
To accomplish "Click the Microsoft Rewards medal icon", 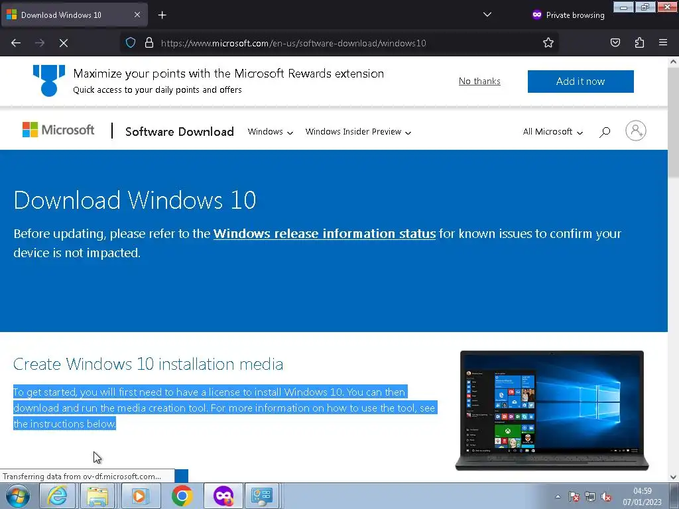I will (49, 80).
